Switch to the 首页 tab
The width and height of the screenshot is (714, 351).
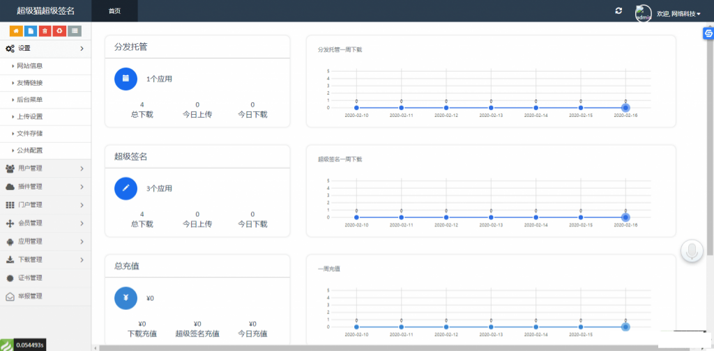click(x=114, y=10)
